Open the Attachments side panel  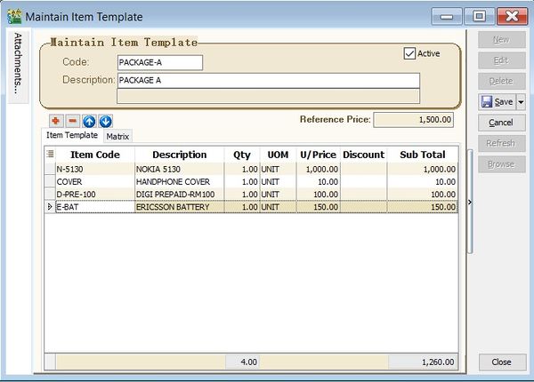click(x=17, y=63)
